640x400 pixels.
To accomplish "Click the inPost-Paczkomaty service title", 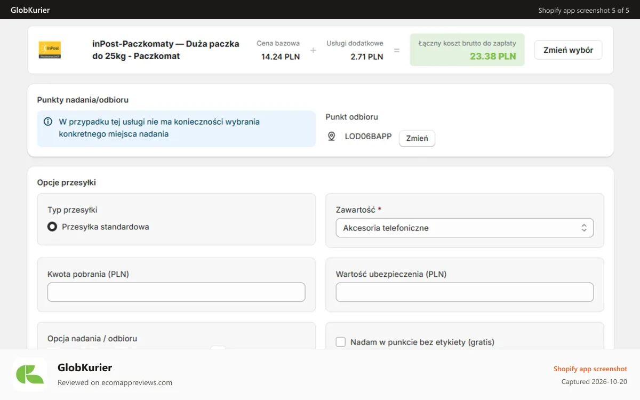I will coord(166,50).
